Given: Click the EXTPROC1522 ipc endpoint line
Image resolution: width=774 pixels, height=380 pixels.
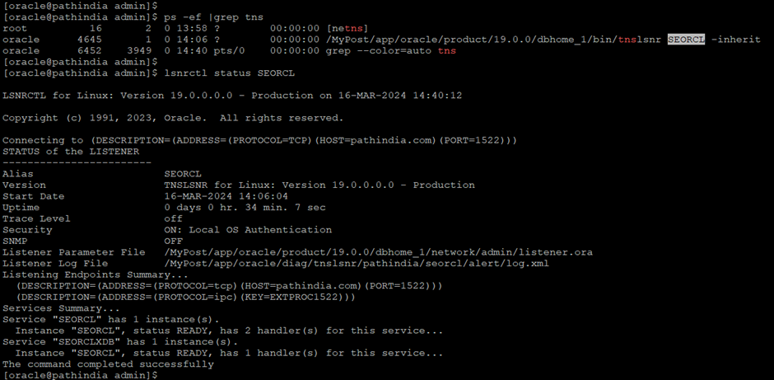Looking at the screenshot, I should [x=185, y=297].
